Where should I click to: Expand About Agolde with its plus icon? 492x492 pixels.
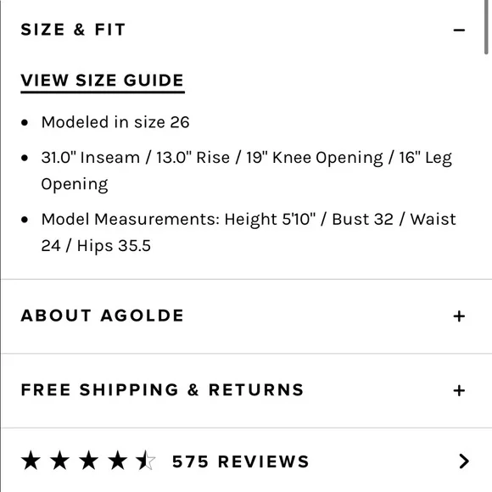pos(459,316)
